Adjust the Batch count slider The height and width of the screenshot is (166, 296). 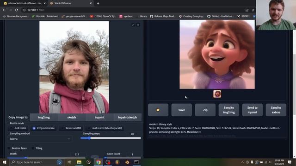point(123,158)
